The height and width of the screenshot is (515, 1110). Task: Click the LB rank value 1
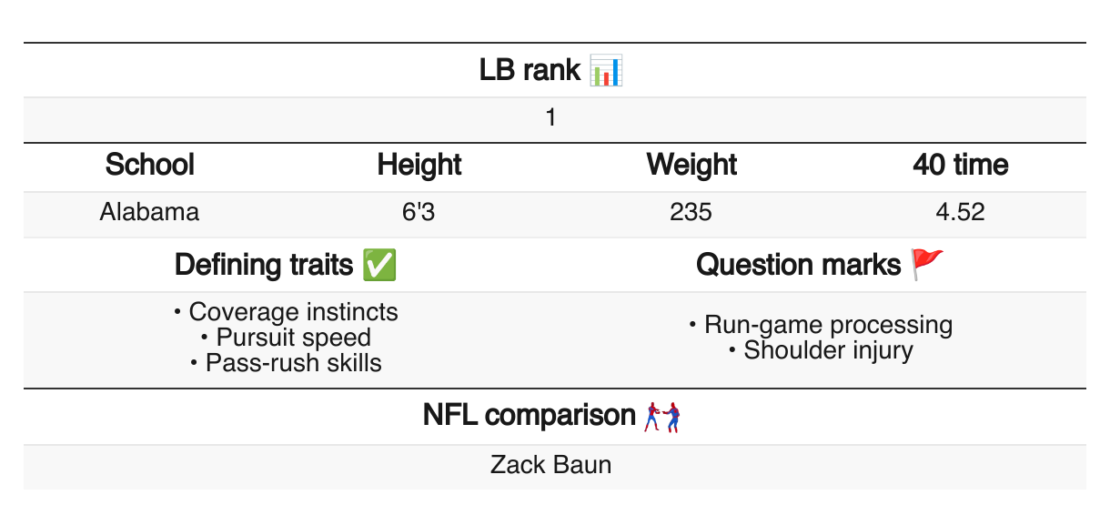pyautogui.click(x=551, y=118)
